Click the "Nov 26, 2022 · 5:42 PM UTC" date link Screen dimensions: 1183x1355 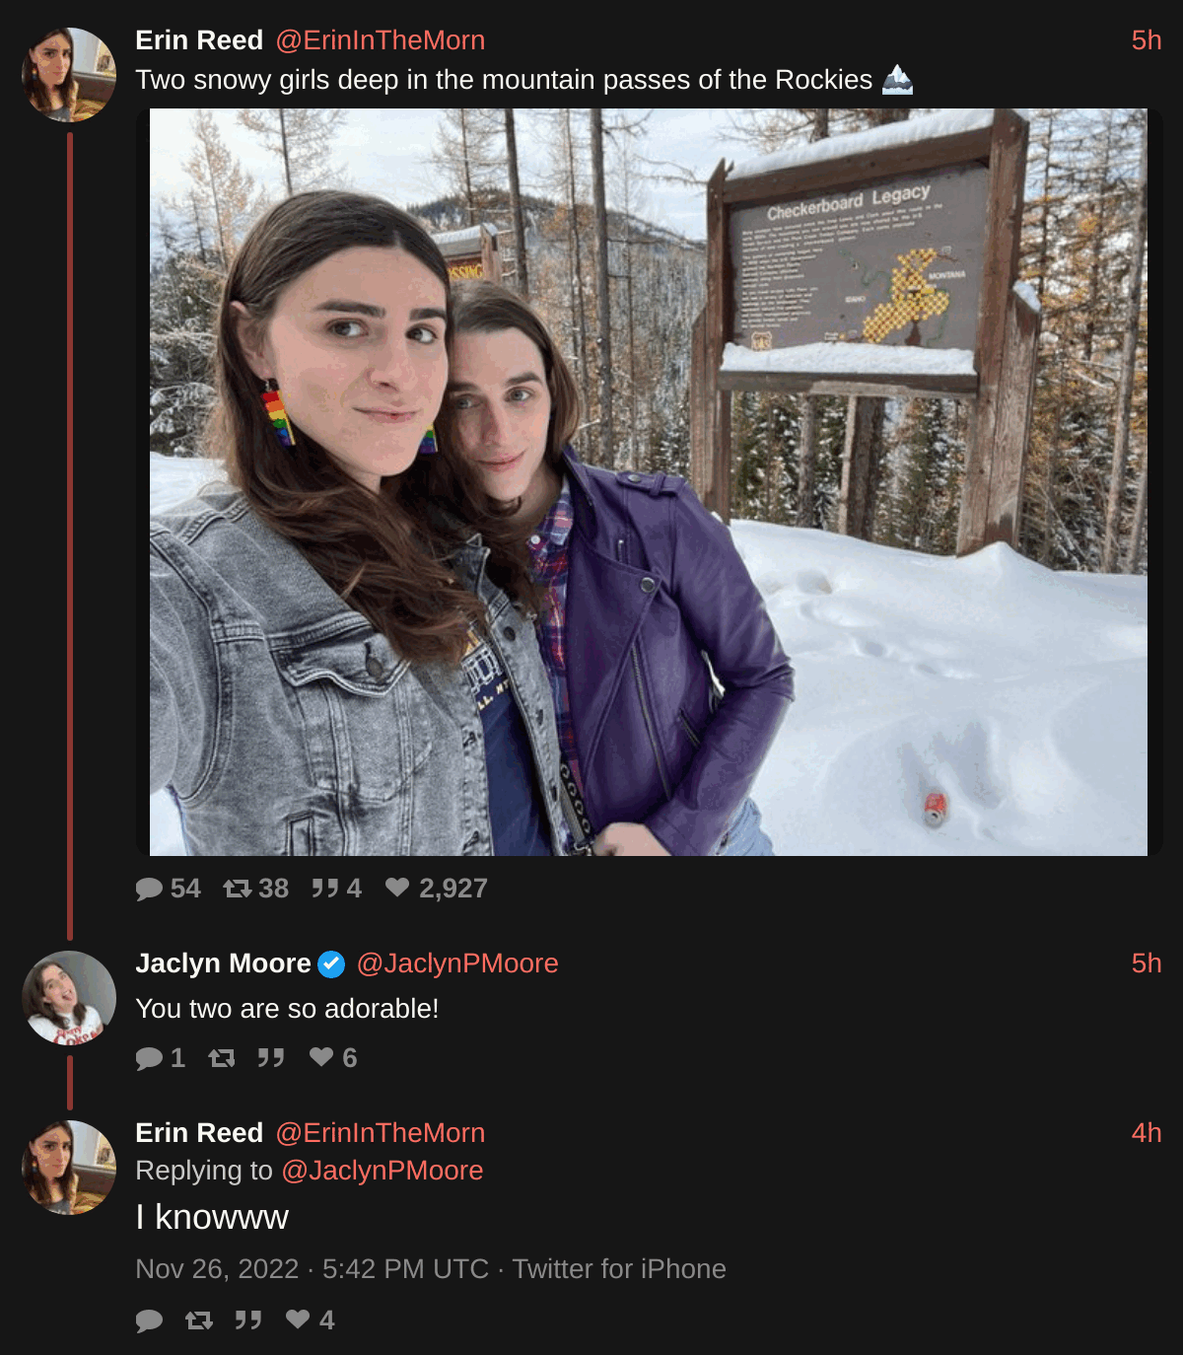pyautogui.click(x=312, y=1269)
